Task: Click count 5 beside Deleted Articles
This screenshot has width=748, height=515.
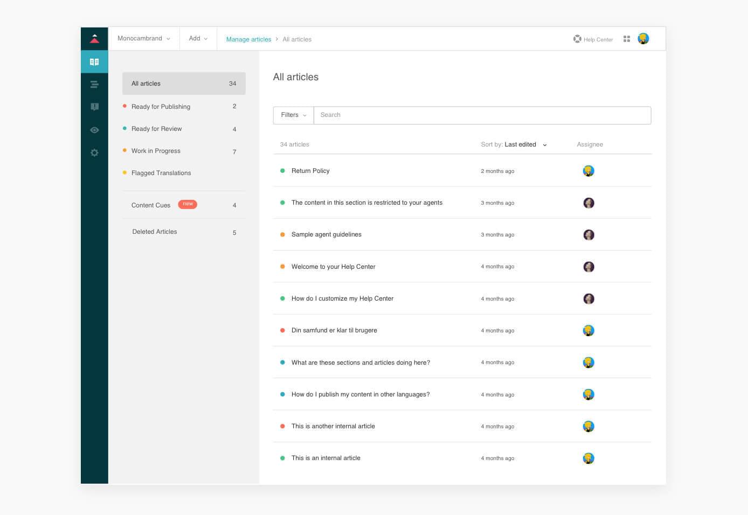Action: click(x=234, y=233)
